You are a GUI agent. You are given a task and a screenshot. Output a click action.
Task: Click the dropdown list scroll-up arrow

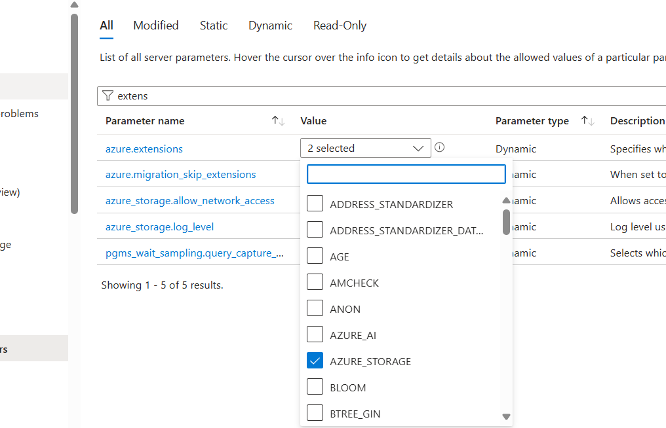click(506, 200)
